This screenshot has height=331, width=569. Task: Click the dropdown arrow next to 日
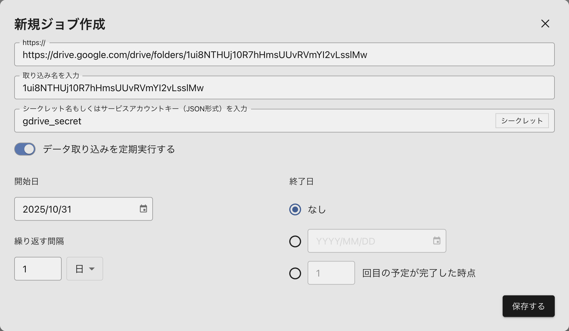pos(92,269)
